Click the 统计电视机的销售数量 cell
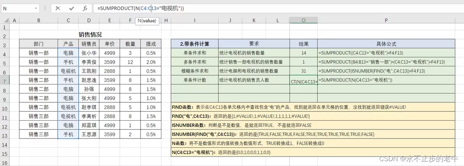464x166 pixels. 254,53
